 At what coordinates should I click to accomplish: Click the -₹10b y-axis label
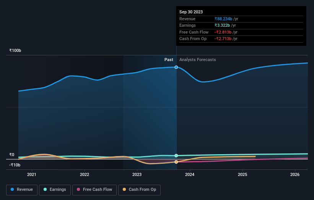point(15,165)
